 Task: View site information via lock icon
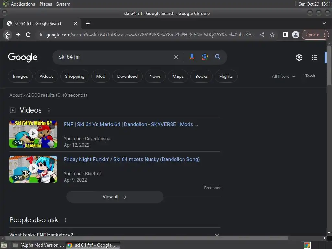[x=41, y=35]
